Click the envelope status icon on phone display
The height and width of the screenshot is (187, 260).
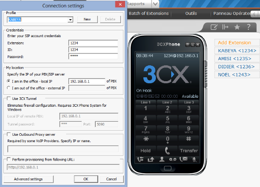[x=157, y=96]
